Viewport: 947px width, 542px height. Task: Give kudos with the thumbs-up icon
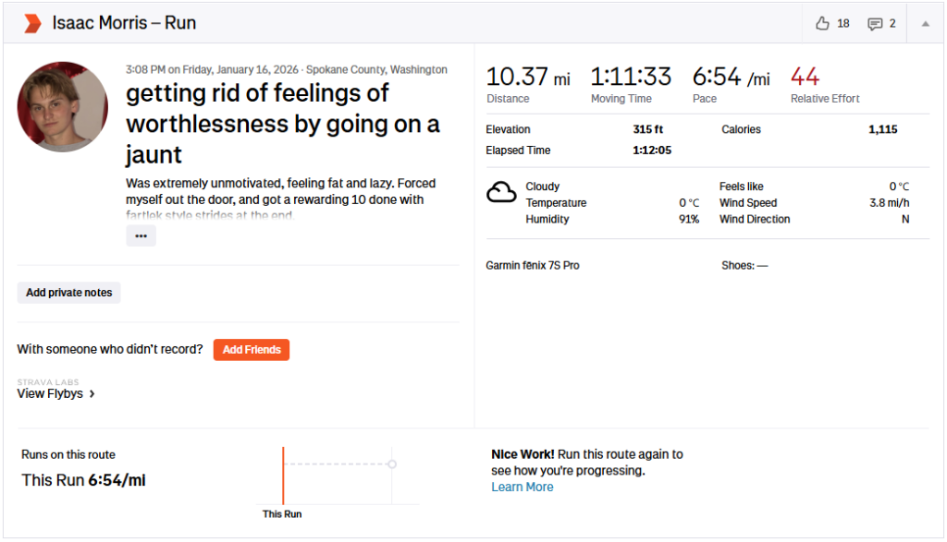pos(822,24)
